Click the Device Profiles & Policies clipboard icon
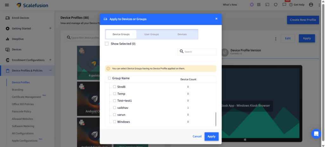The image size is (325, 147). point(8,71)
